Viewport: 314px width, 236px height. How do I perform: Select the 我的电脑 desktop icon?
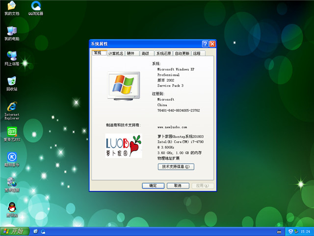[12, 33]
